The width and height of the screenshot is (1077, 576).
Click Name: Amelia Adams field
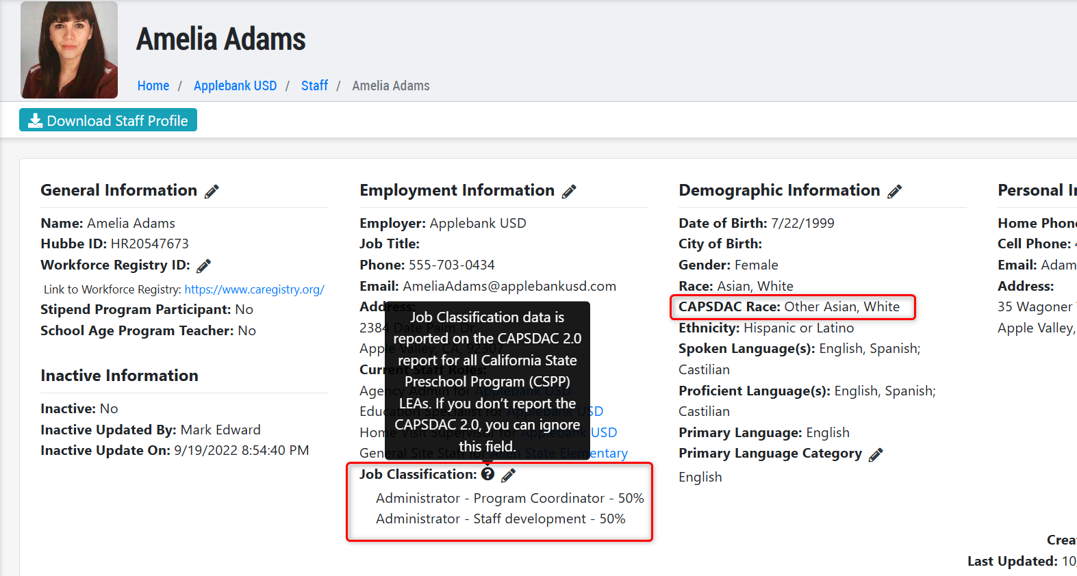click(107, 223)
